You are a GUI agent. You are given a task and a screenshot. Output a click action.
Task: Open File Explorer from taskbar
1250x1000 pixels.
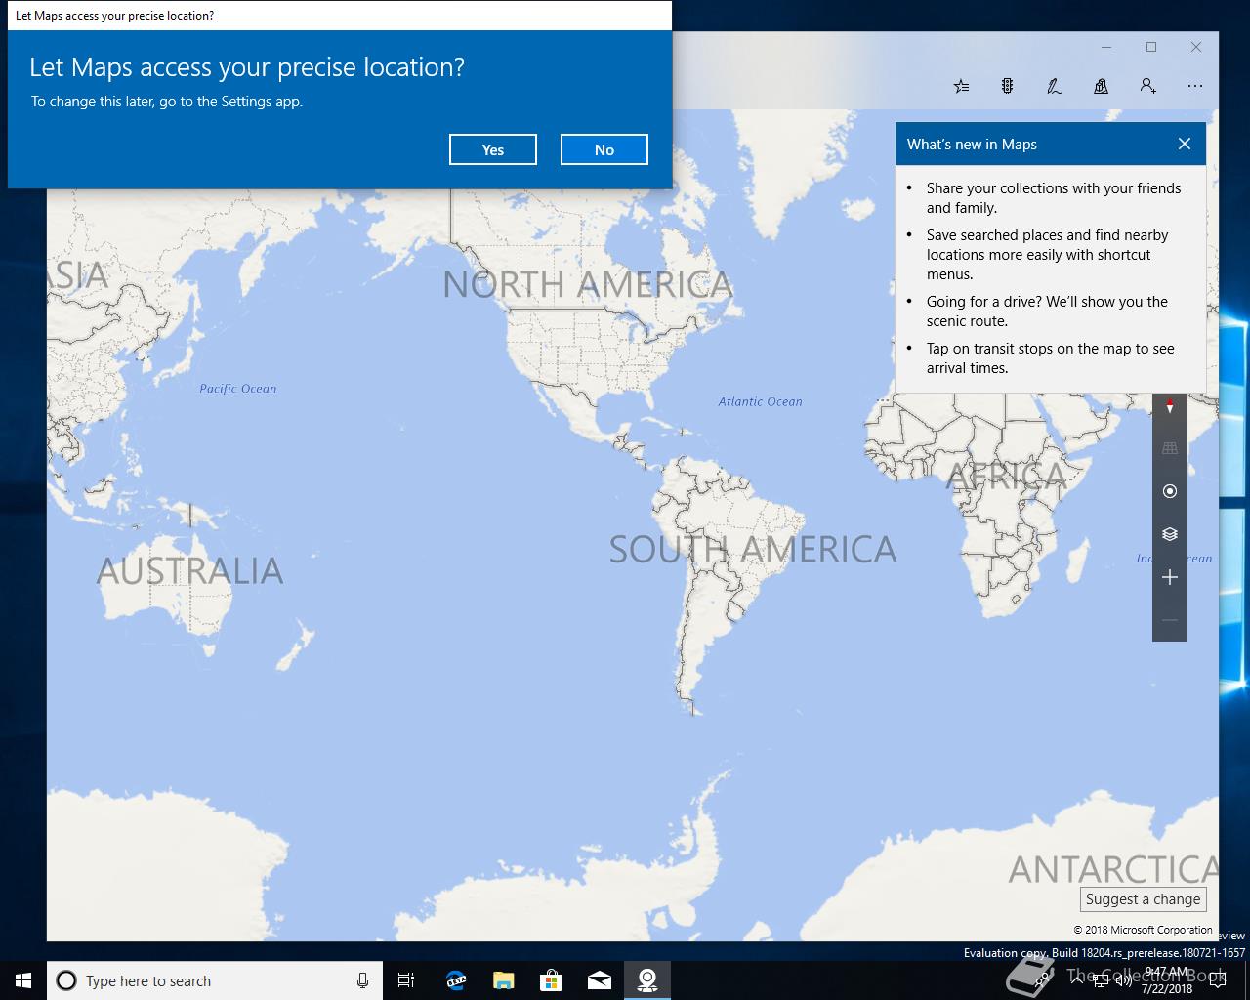point(503,980)
